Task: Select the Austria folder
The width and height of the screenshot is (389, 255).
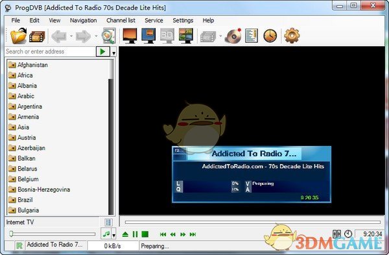Action: 22,138
